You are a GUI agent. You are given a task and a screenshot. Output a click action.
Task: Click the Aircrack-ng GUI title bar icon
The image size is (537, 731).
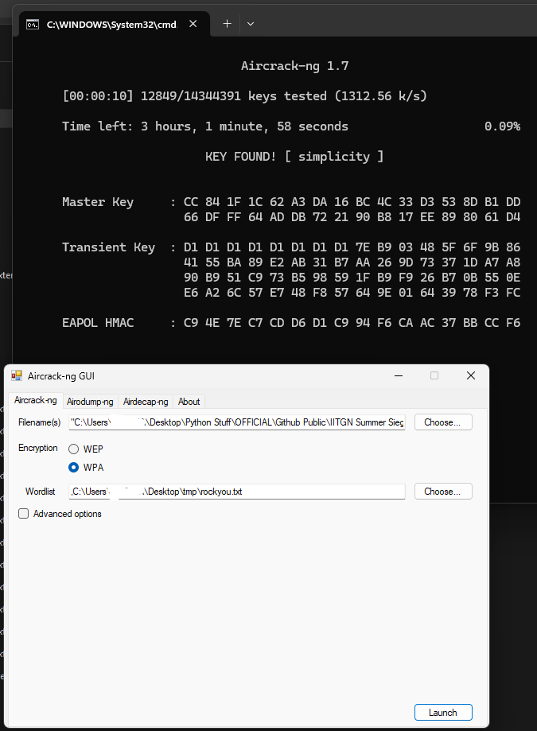[17, 375]
